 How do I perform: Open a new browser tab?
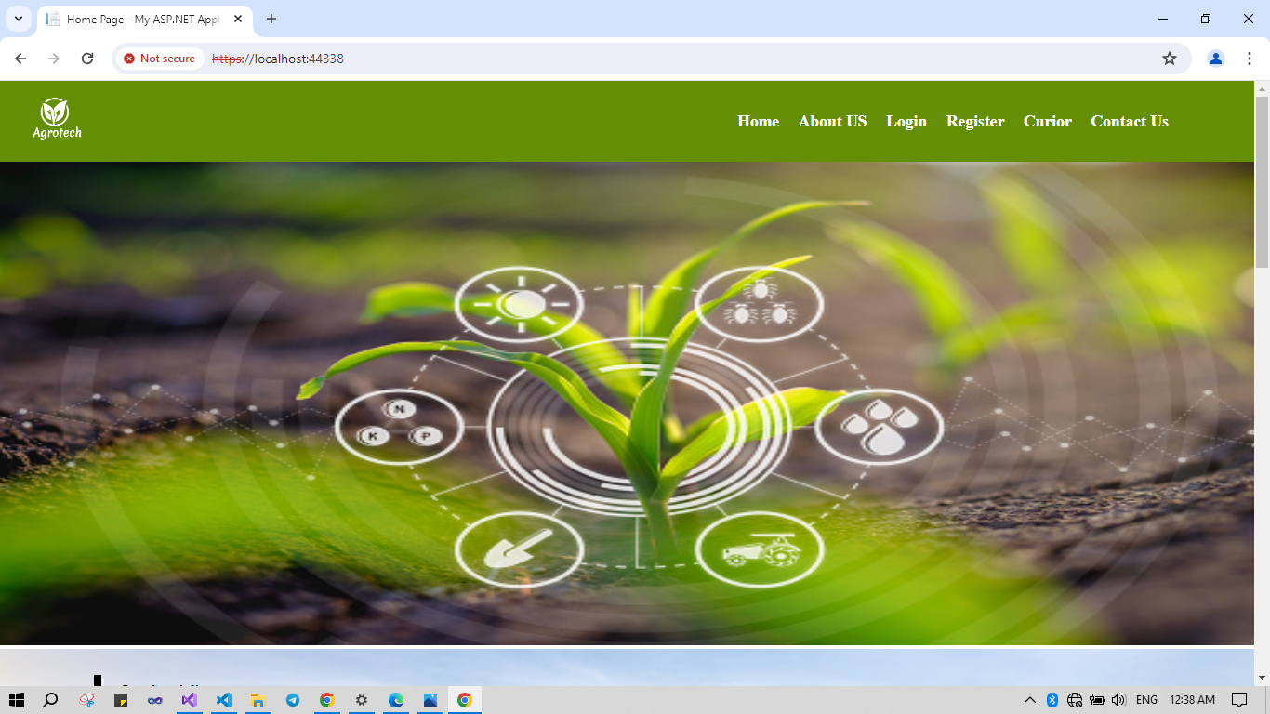pos(271,19)
